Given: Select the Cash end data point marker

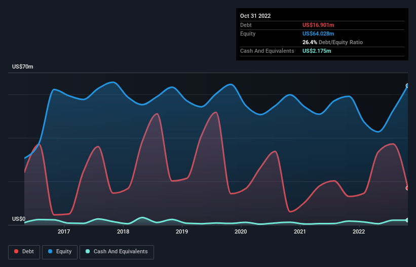Looking at the screenshot, I should tap(407, 220).
